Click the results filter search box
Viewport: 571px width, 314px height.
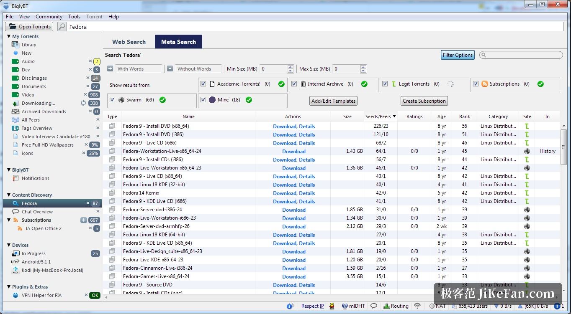tap(521, 55)
